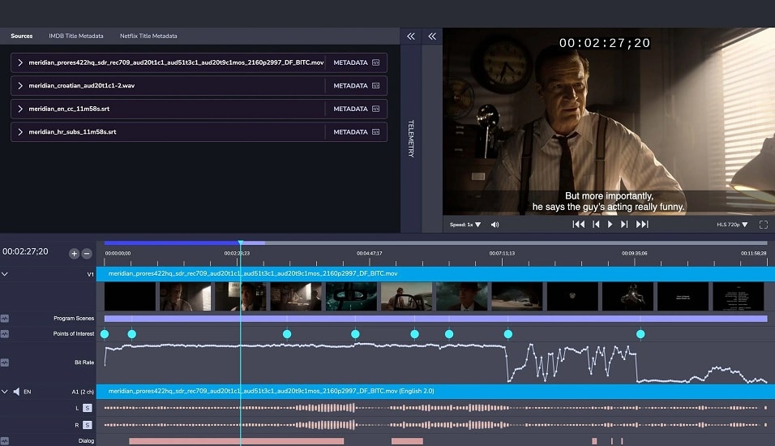This screenshot has height=446, width=775.
Task: Collapse the V1 video track
Action: click(x=5, y=274)
